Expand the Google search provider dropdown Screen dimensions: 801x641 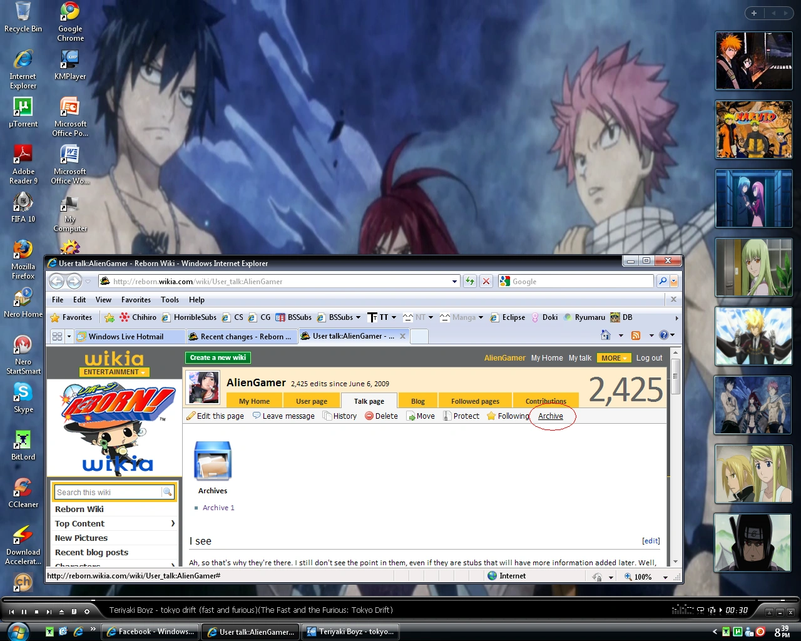point(674,281)
